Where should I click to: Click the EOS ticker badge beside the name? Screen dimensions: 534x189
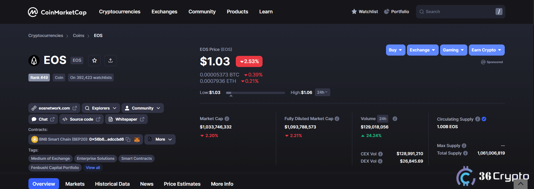77,60
